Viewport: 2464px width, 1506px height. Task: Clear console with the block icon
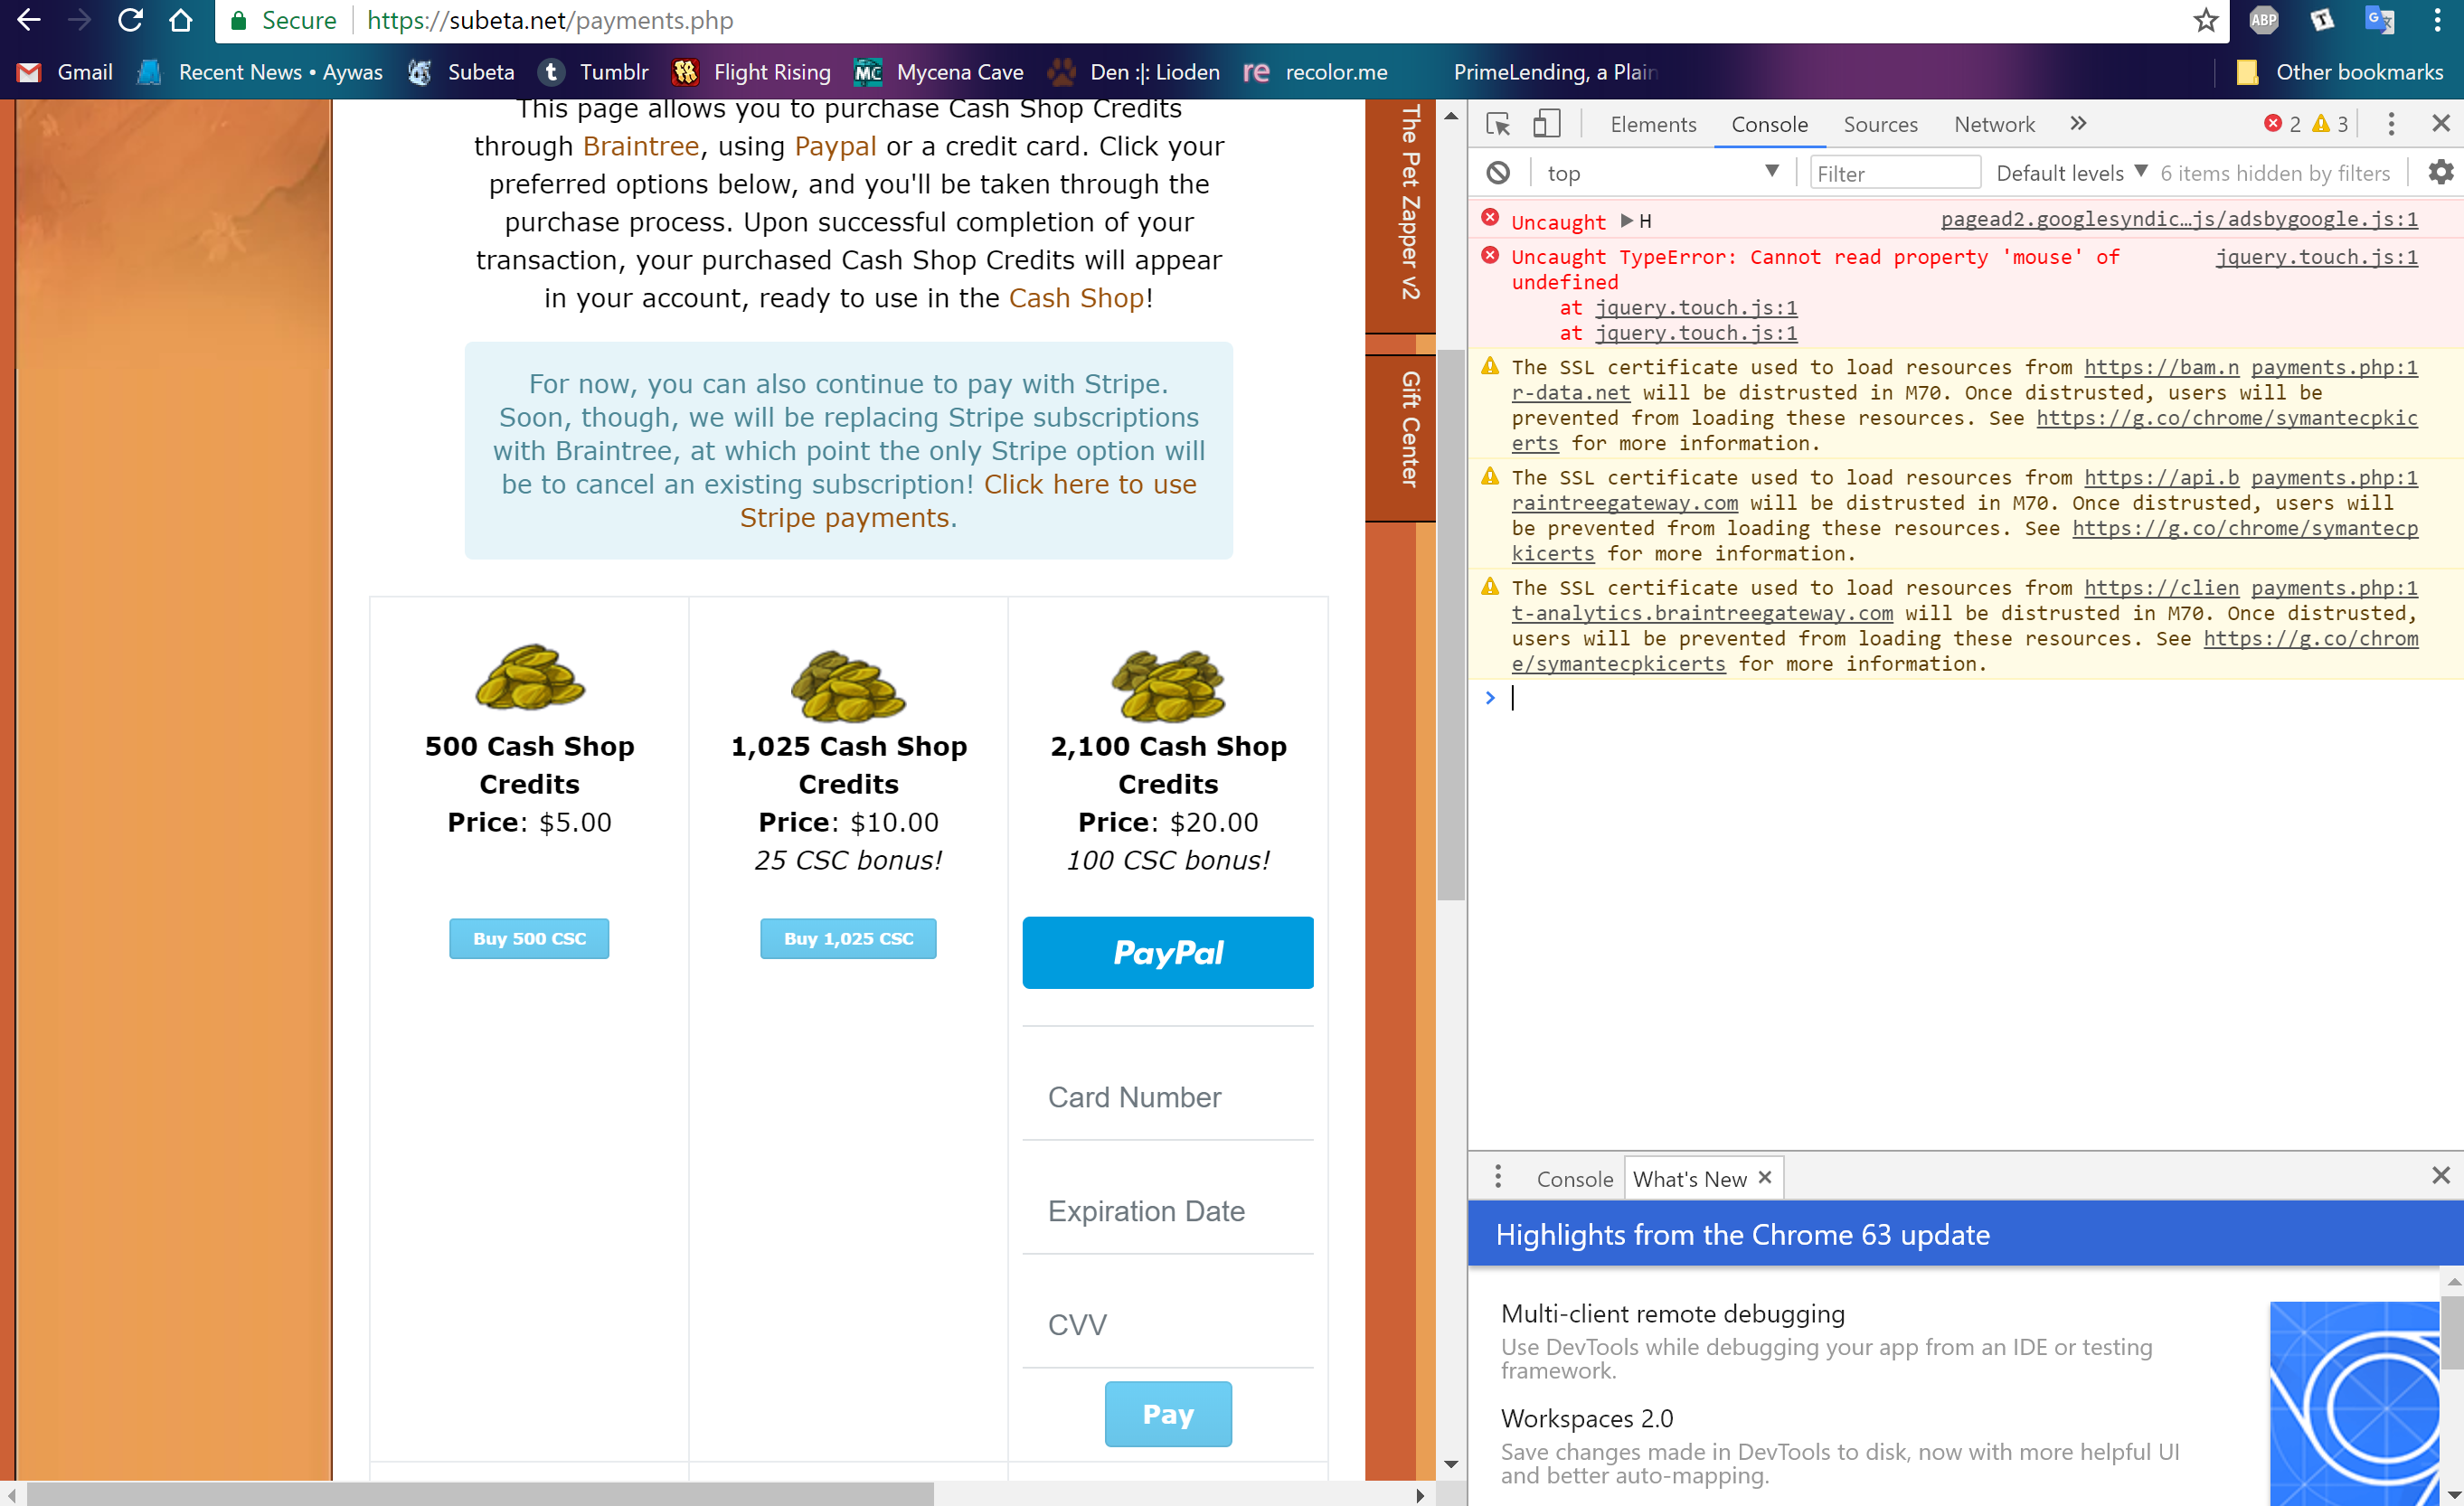click(1497, 173)
